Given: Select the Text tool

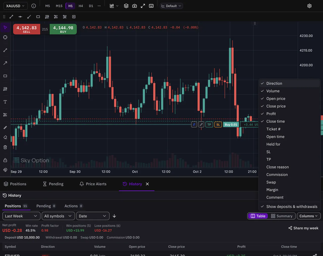Looking at the screenshot, I should click(x=5, y=102).
